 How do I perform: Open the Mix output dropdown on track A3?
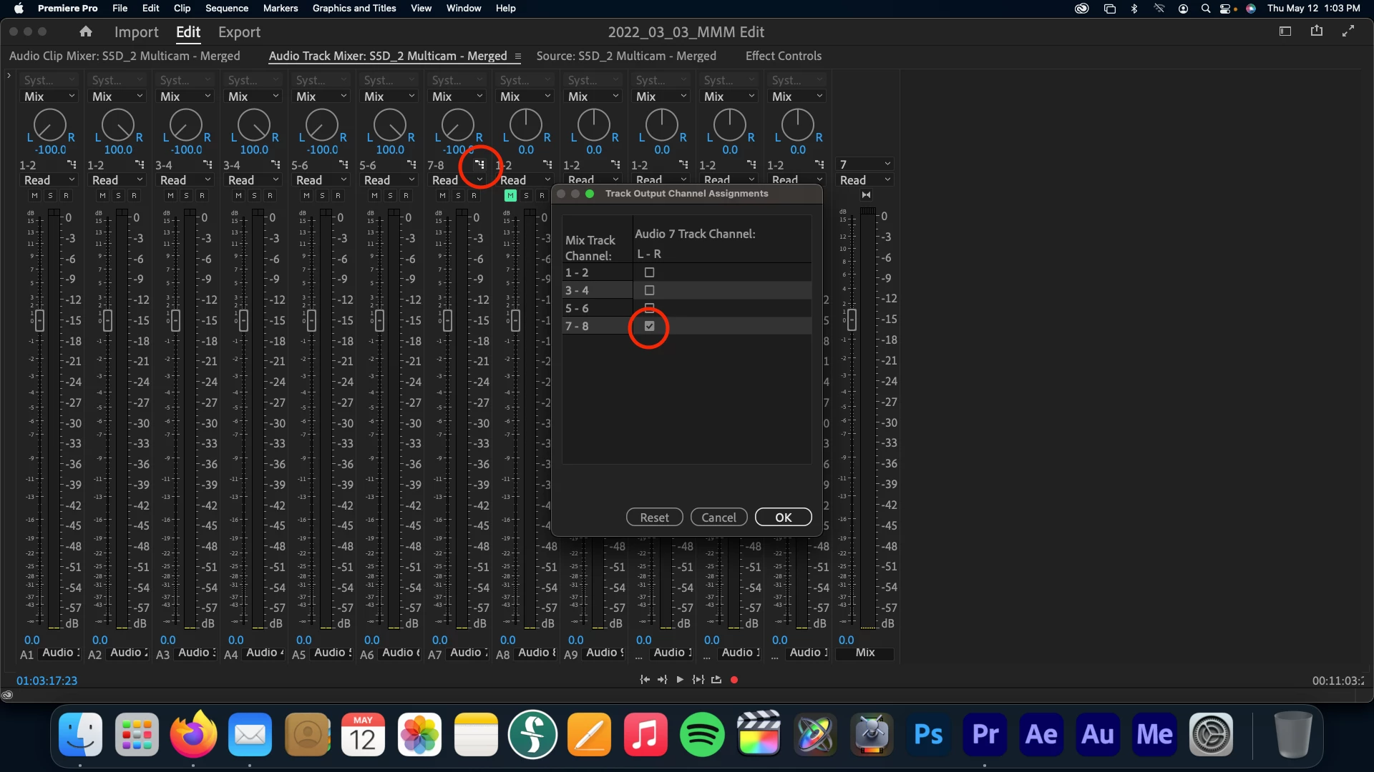pos(185,96)
